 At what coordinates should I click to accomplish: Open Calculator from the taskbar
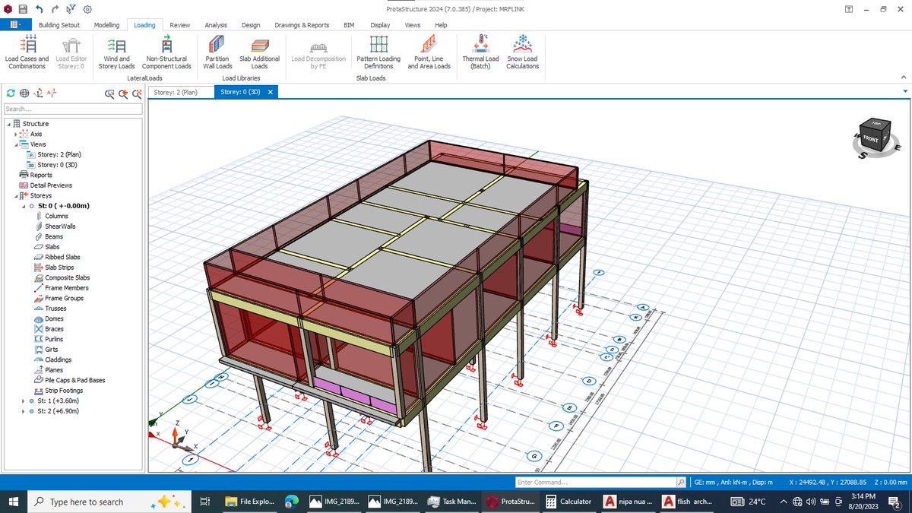click(569, 502)
